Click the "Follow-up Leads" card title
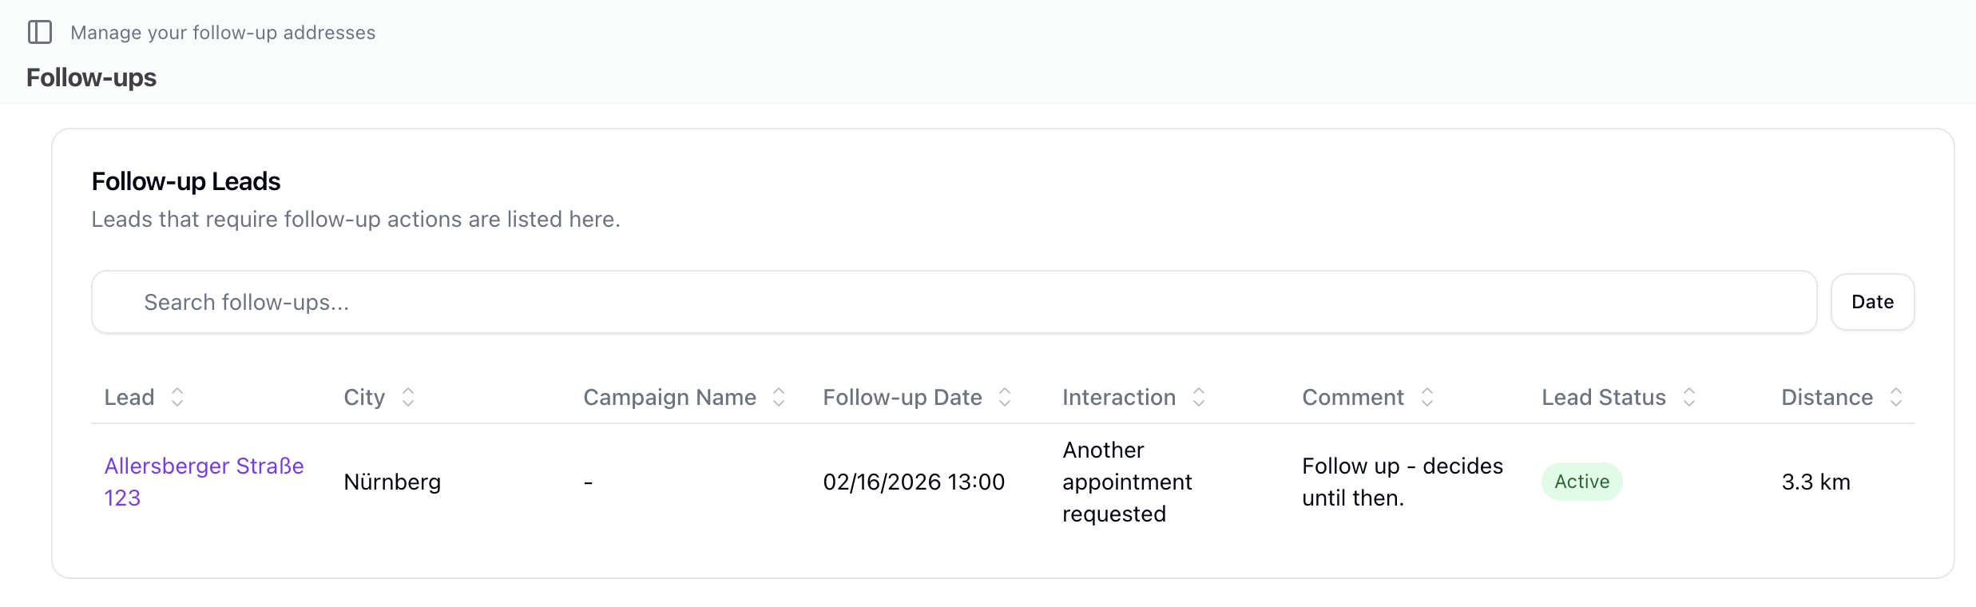 click(x=186, y=181)
